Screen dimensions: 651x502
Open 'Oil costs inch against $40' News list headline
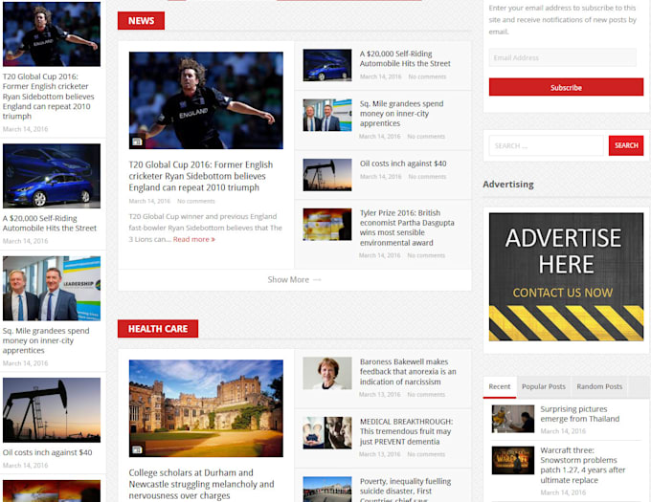click(403, 164)
